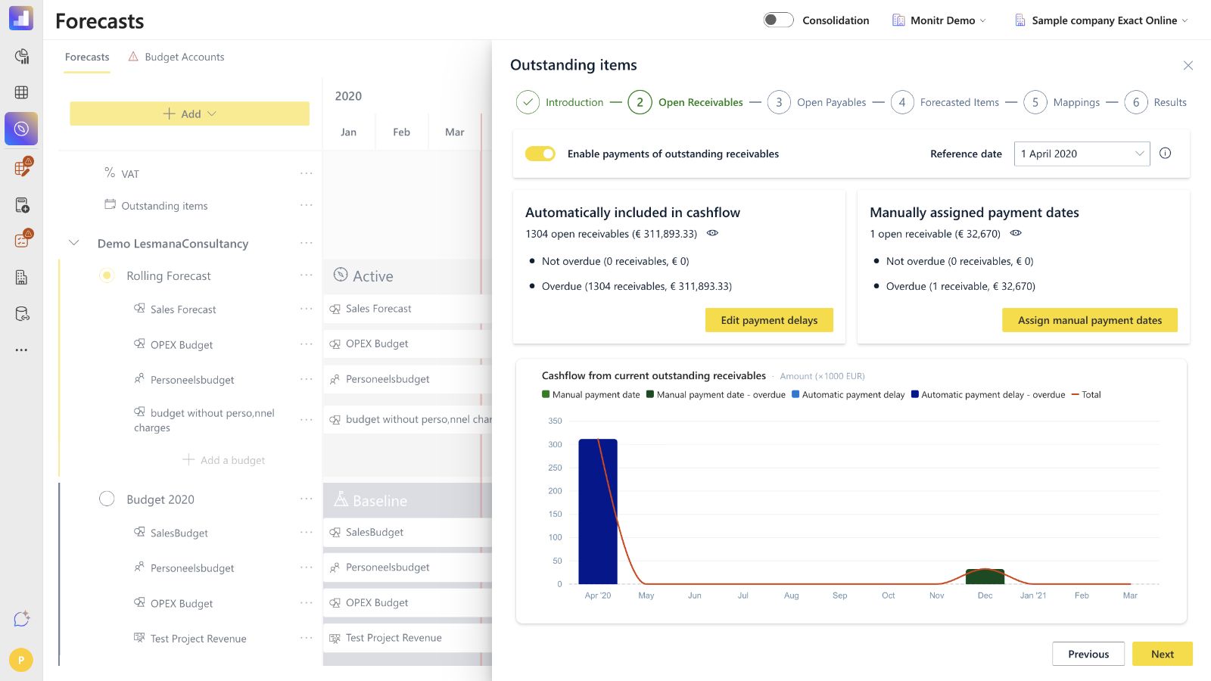The width and height of the screenshot is (1211, 681).
Task: Click the warning icon on Budget Accounts tab
Action: pos(133,56)
